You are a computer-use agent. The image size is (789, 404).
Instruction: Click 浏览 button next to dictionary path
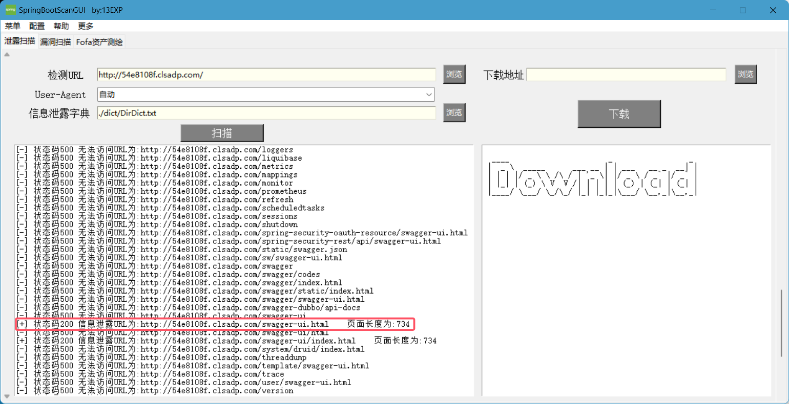454,113
